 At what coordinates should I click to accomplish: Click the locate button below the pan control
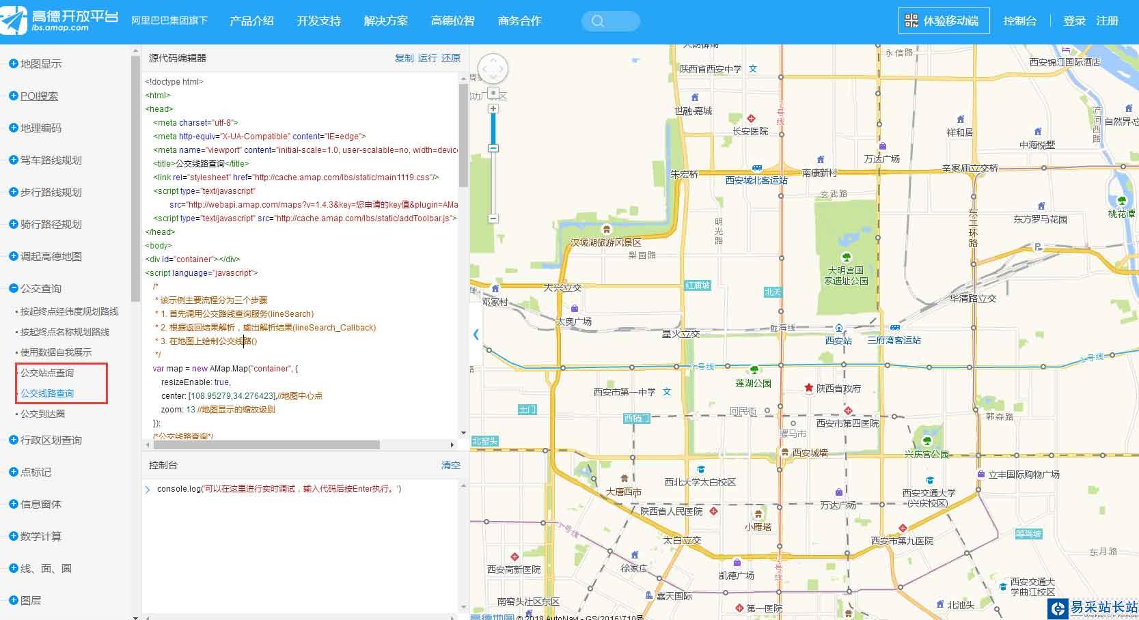pyautogui.click(x=493, y=93)
